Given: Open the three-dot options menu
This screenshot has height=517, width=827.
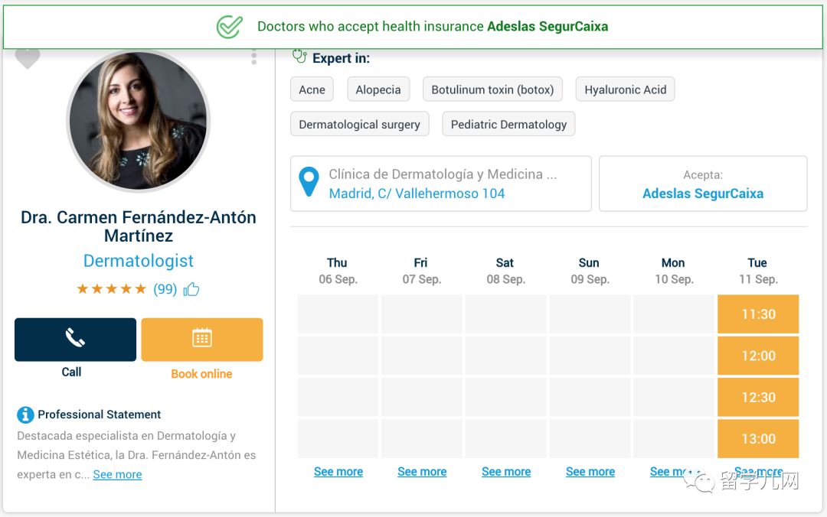Looking at the screenshot, I should tap(253, 57).
